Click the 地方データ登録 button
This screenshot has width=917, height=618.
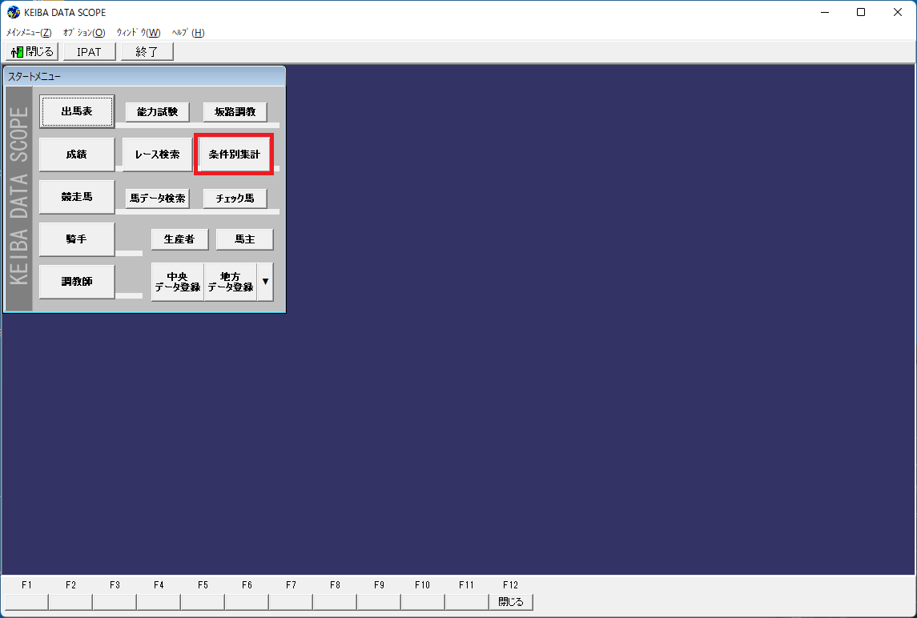(231, 282)
